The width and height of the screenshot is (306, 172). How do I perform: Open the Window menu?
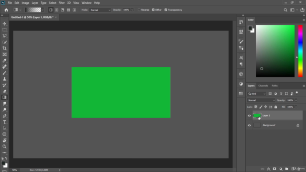[87, 3]
